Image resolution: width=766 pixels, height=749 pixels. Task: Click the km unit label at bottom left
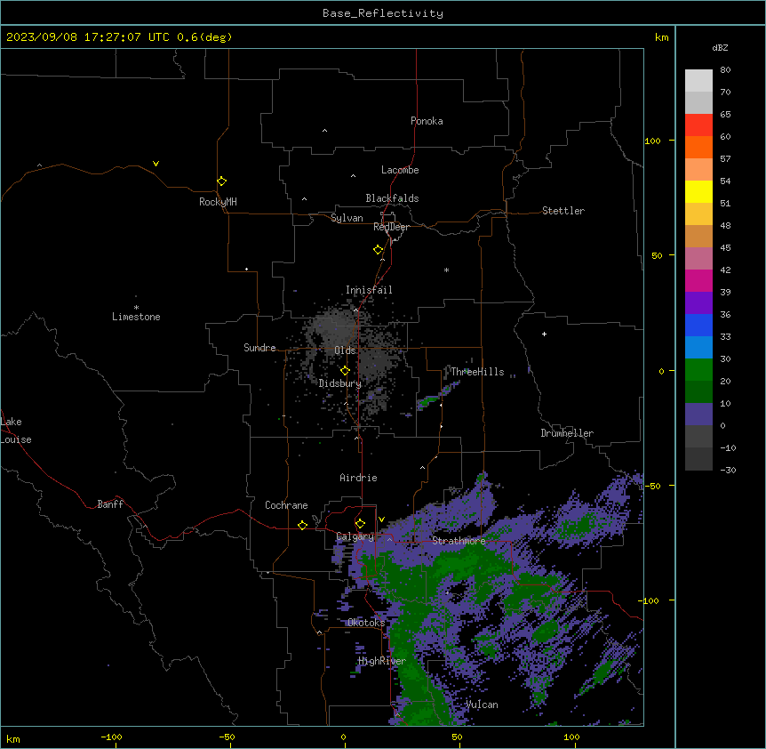13,738
